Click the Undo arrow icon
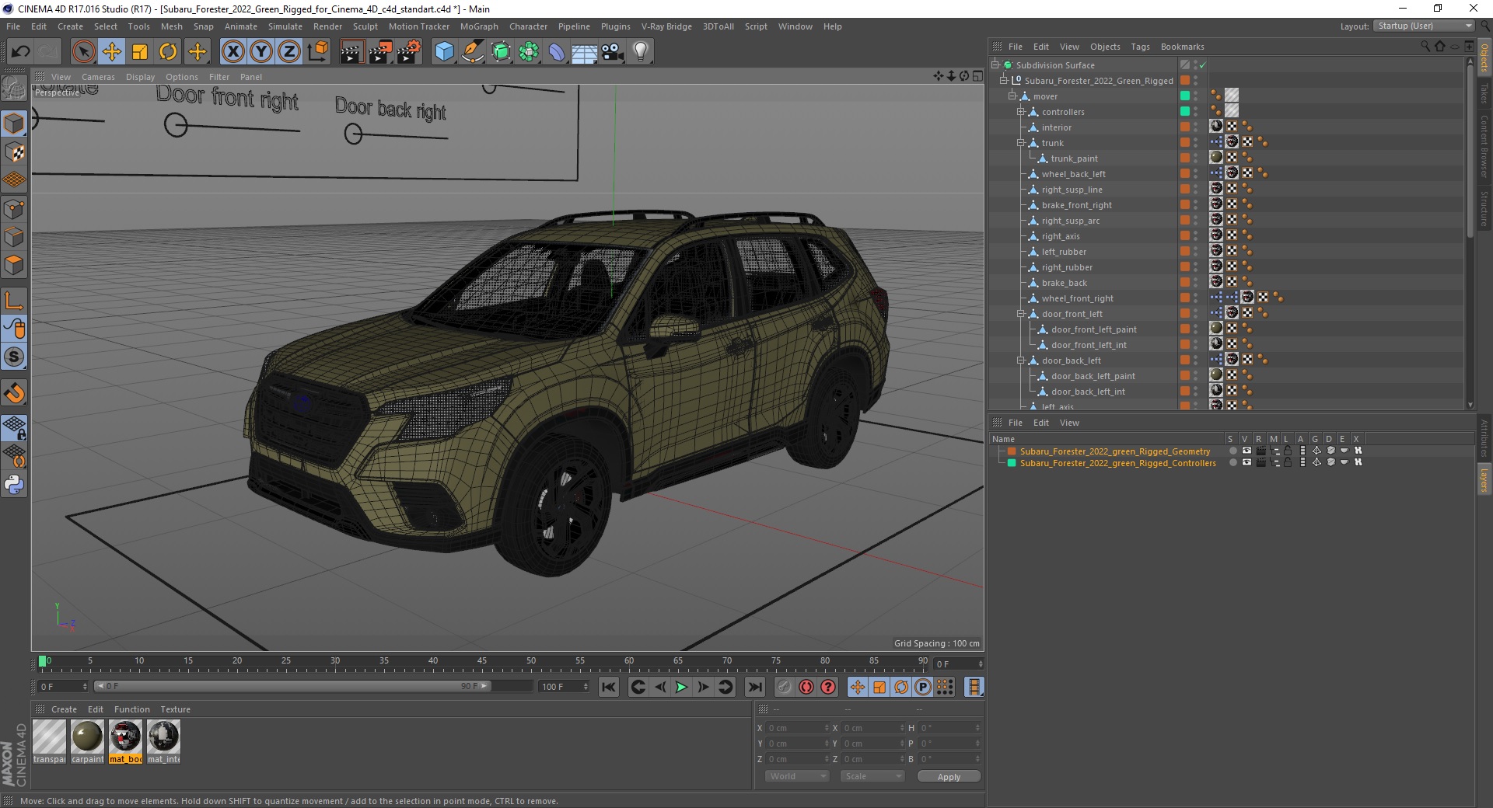The height and width of the screenshot is (808, 1493). [x=21, y=52]
